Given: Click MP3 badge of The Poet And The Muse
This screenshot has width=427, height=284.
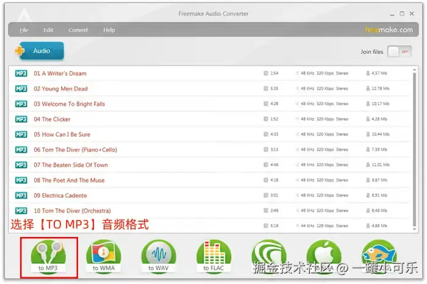Looking at the screenshot, I should point(21,180).
